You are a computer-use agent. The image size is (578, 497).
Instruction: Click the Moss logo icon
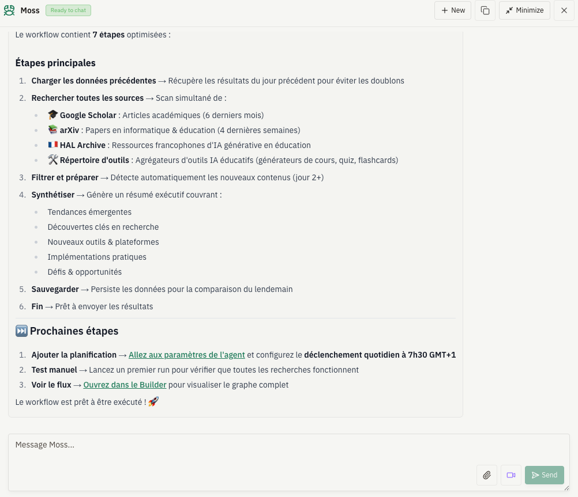pos(9,10)
